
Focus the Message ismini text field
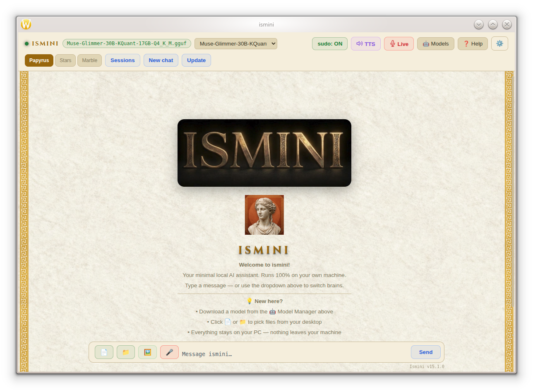pos(294,354)
